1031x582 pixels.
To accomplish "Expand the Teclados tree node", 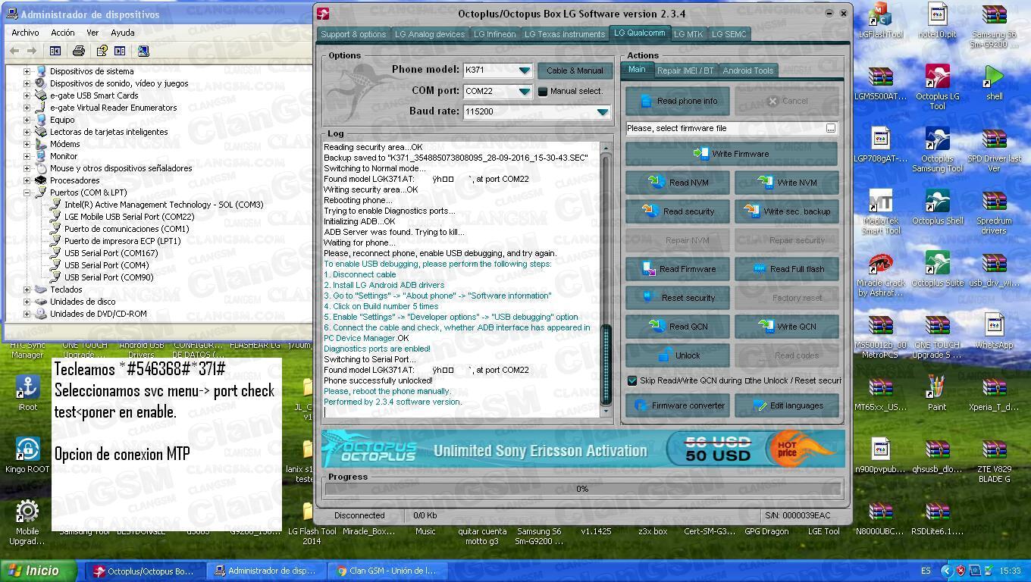I will point(27,289).
